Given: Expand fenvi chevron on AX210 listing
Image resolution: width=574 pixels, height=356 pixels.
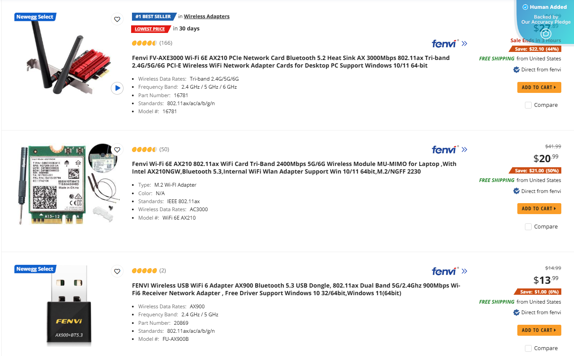Looking at the screenshot, I should coord(464,149).
